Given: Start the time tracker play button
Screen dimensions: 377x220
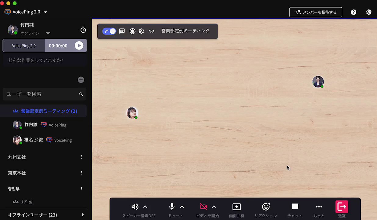Looking at the screenshot, I should 79,46.
